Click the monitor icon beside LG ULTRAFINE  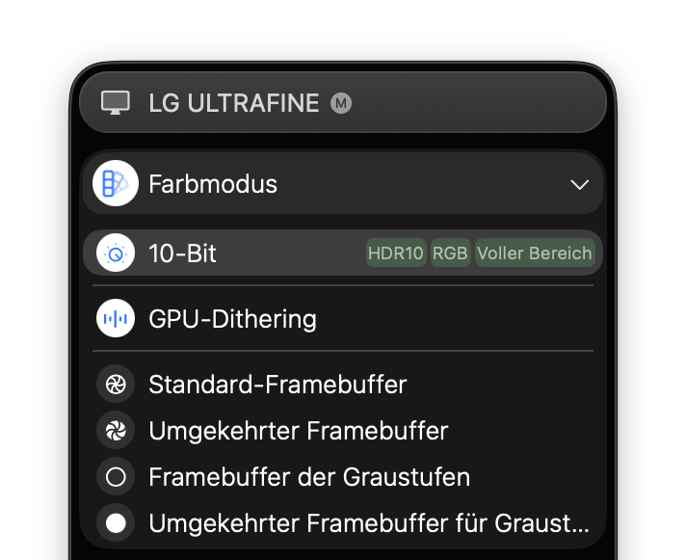pyautogui.click(x=116, y=102)
